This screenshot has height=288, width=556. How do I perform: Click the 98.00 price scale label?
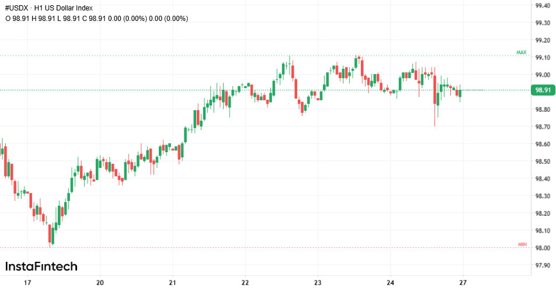tap(543, 248)
